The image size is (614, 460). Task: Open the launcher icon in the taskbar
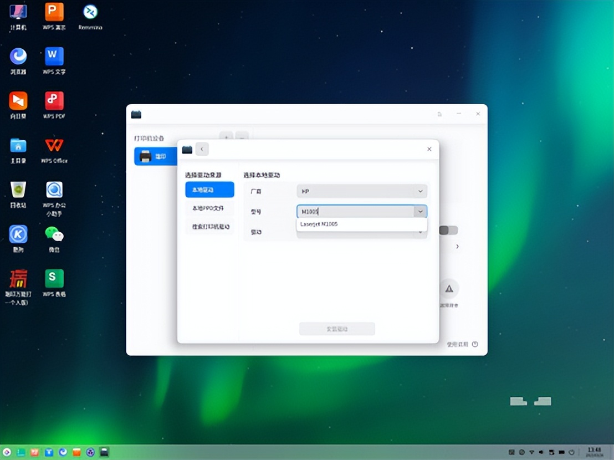(7, 452)
